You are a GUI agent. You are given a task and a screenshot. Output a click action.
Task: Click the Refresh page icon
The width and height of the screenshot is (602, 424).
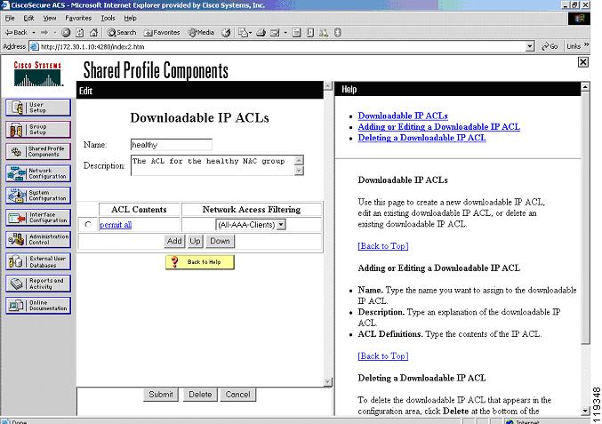click(x=79, y=33)
